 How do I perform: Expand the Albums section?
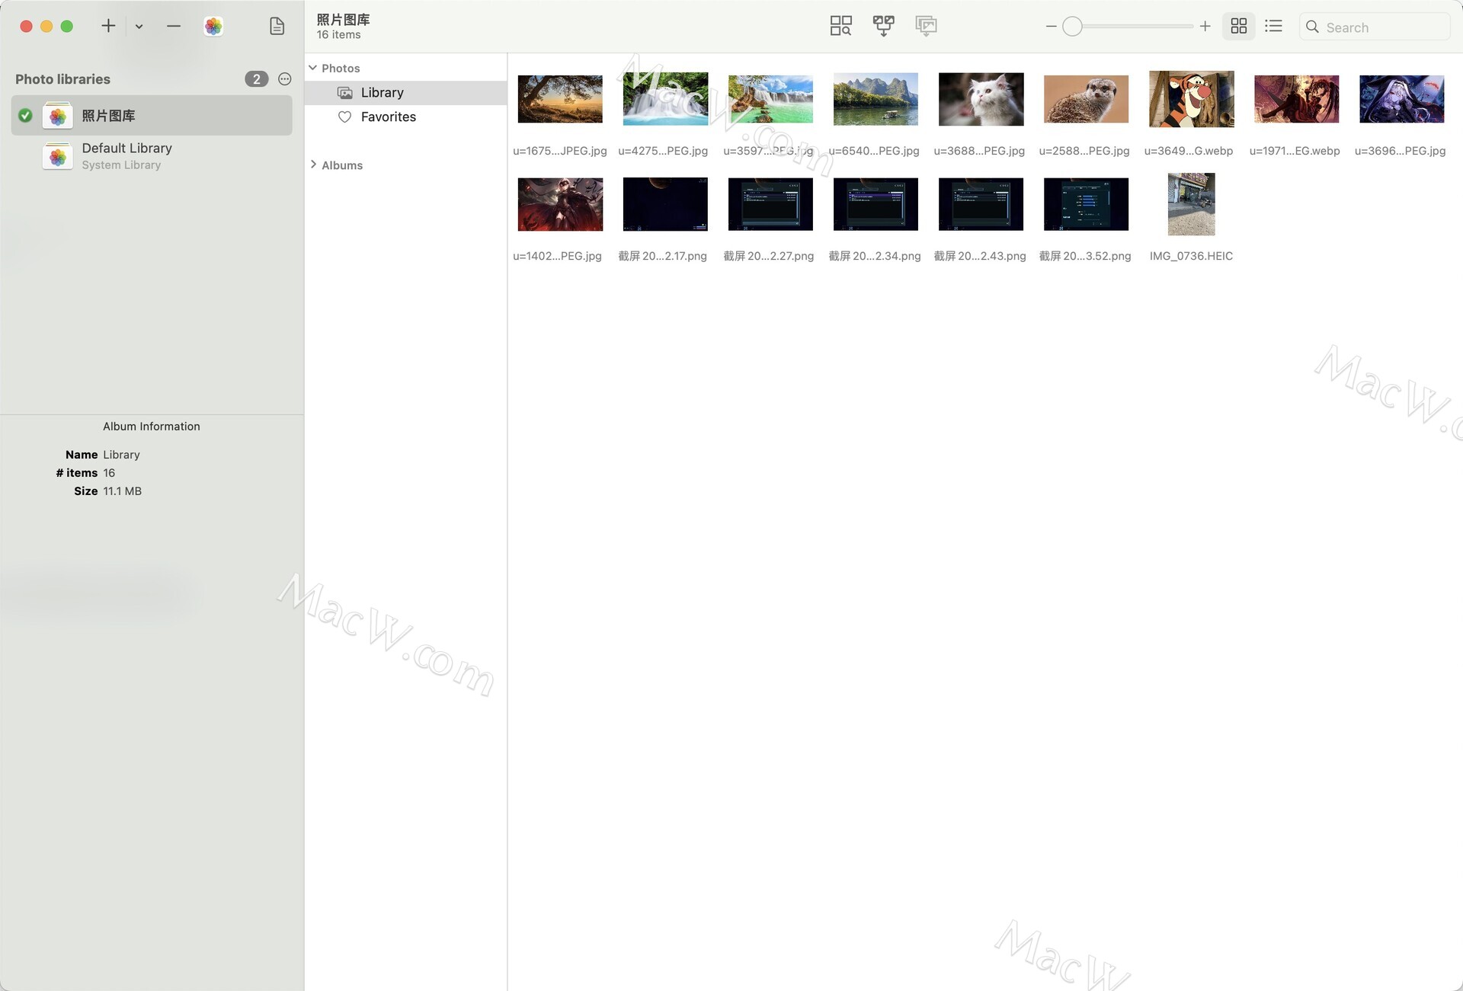pyautogui.click(x=313, y=165)
